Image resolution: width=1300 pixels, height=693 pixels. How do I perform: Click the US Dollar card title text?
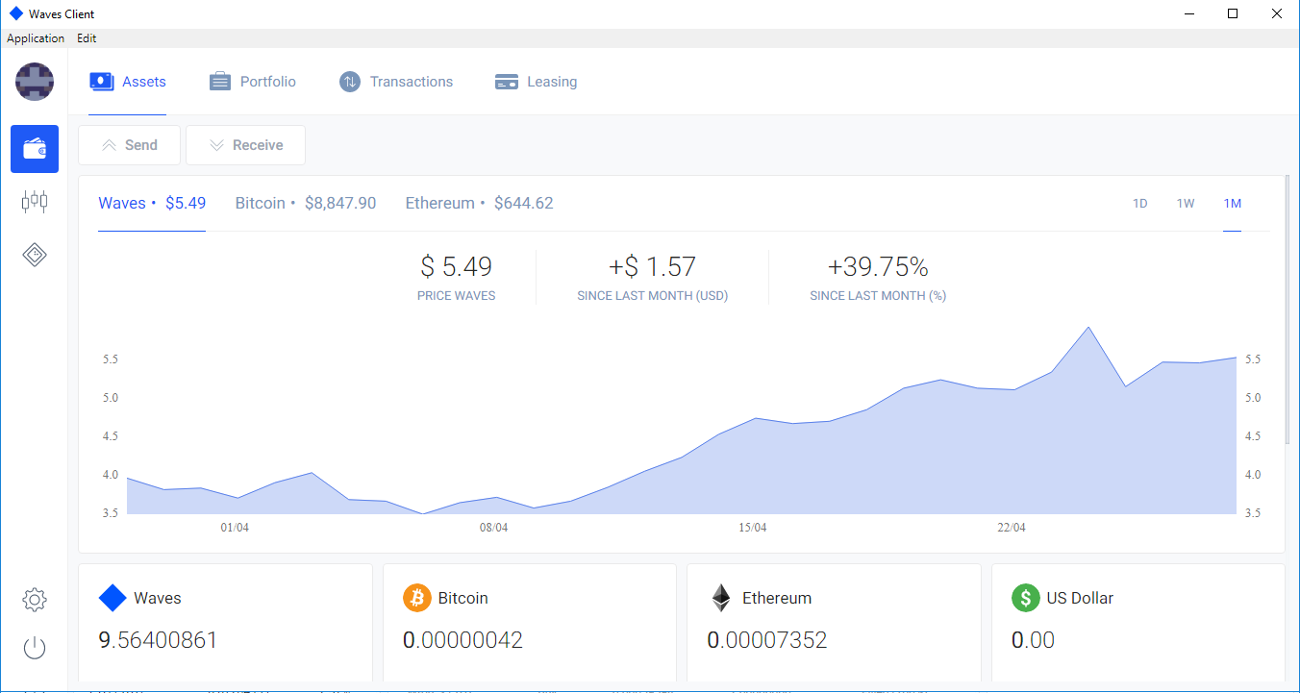tap(1080, 598)
